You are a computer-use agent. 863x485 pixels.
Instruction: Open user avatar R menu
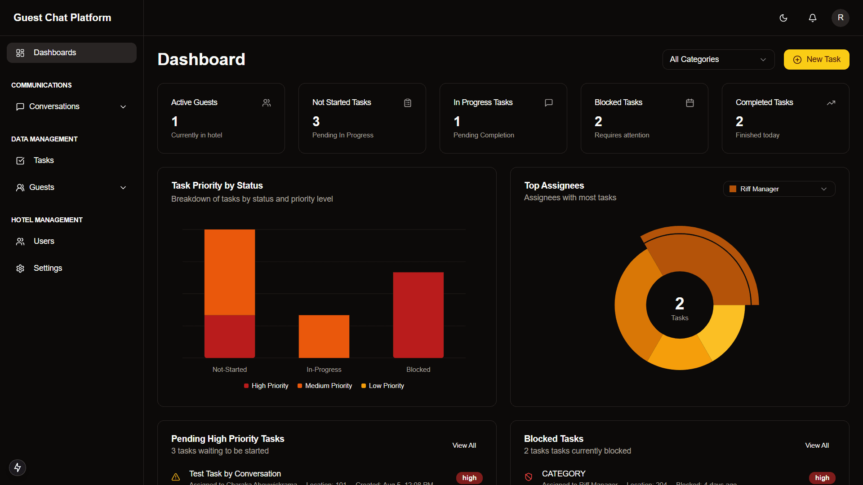pyautogui.click(x=840, y=18)
